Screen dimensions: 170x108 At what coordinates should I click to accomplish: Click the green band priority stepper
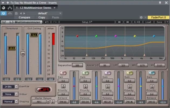[x=86, y=87]
